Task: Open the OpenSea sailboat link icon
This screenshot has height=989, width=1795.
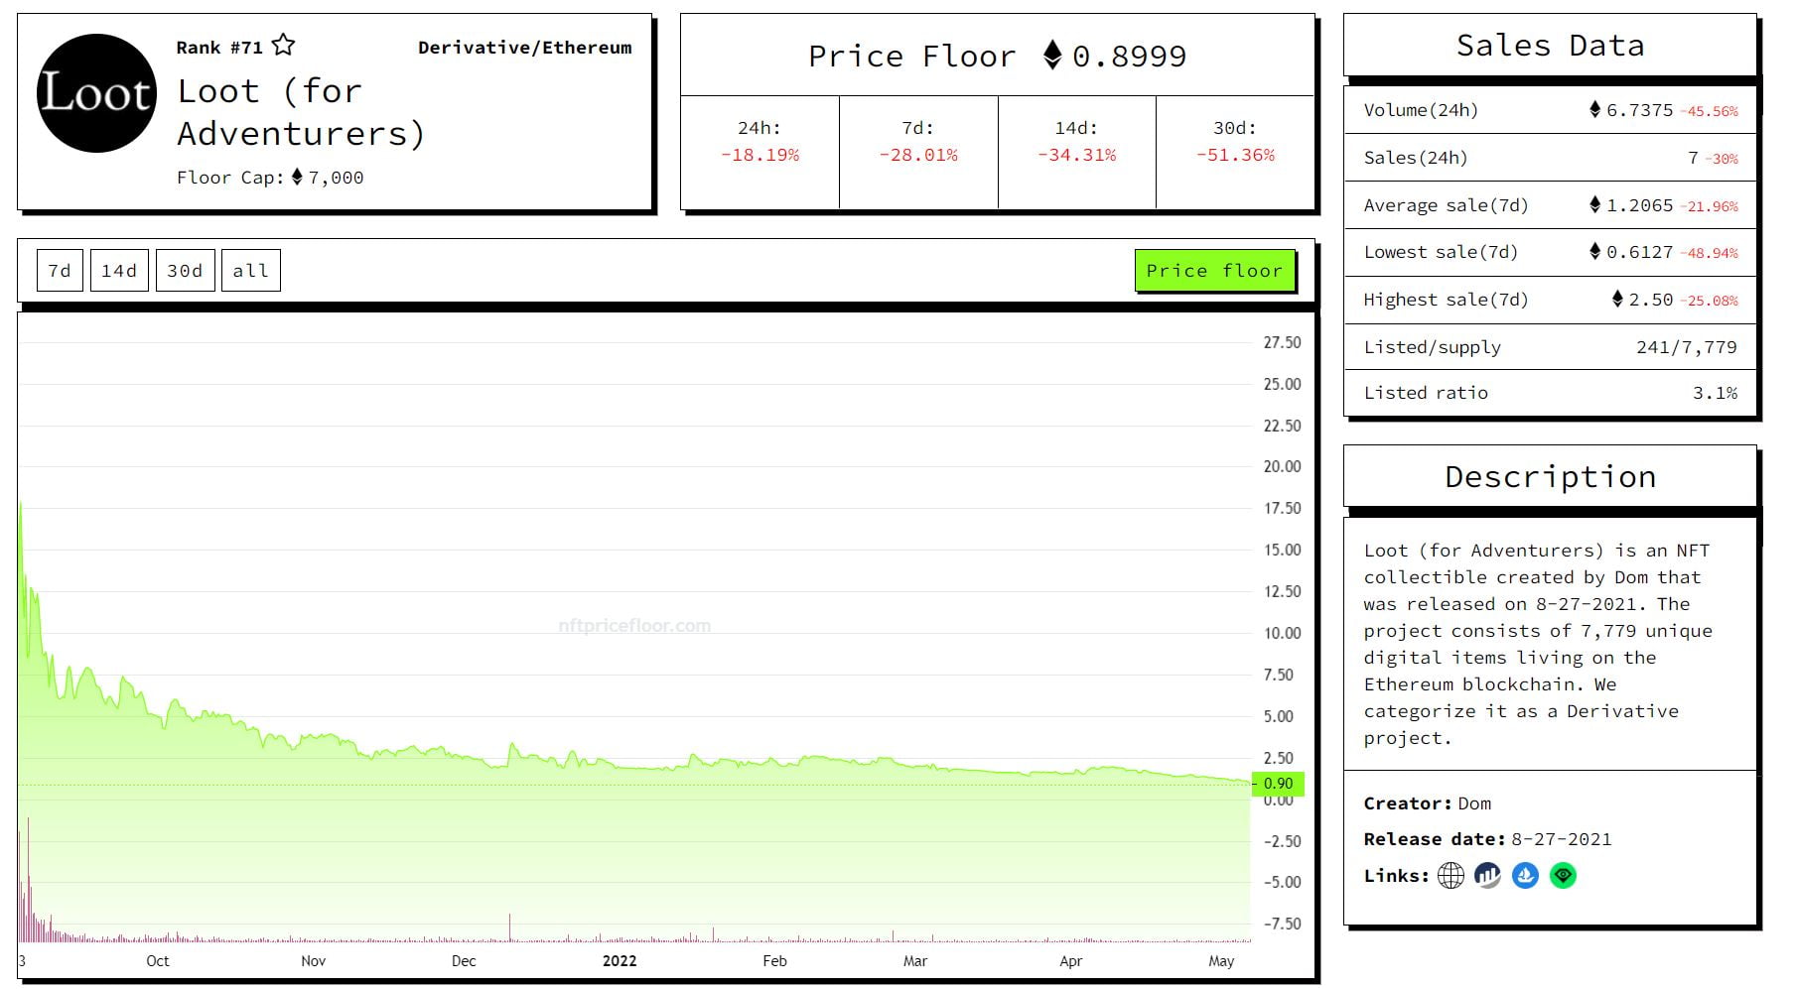Action: [x=1525, y=875]
